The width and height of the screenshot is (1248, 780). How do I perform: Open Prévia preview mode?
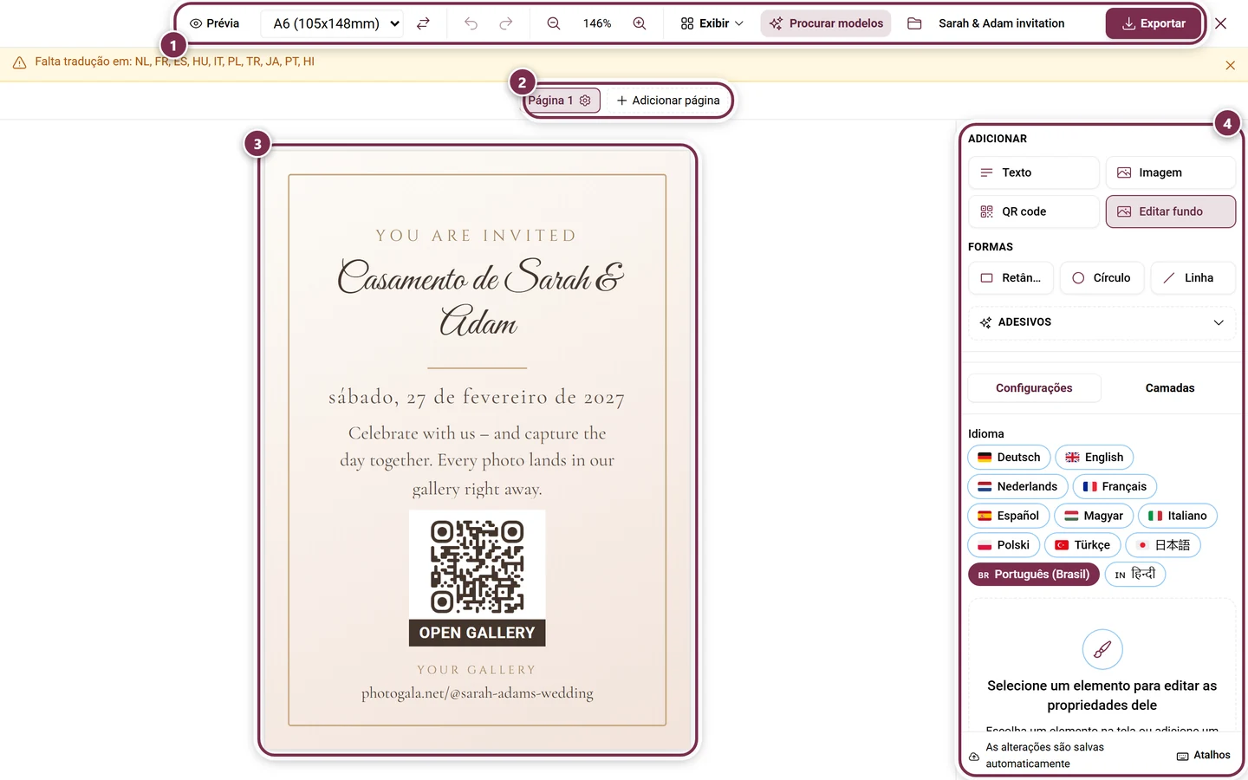[x=214, y=23]
